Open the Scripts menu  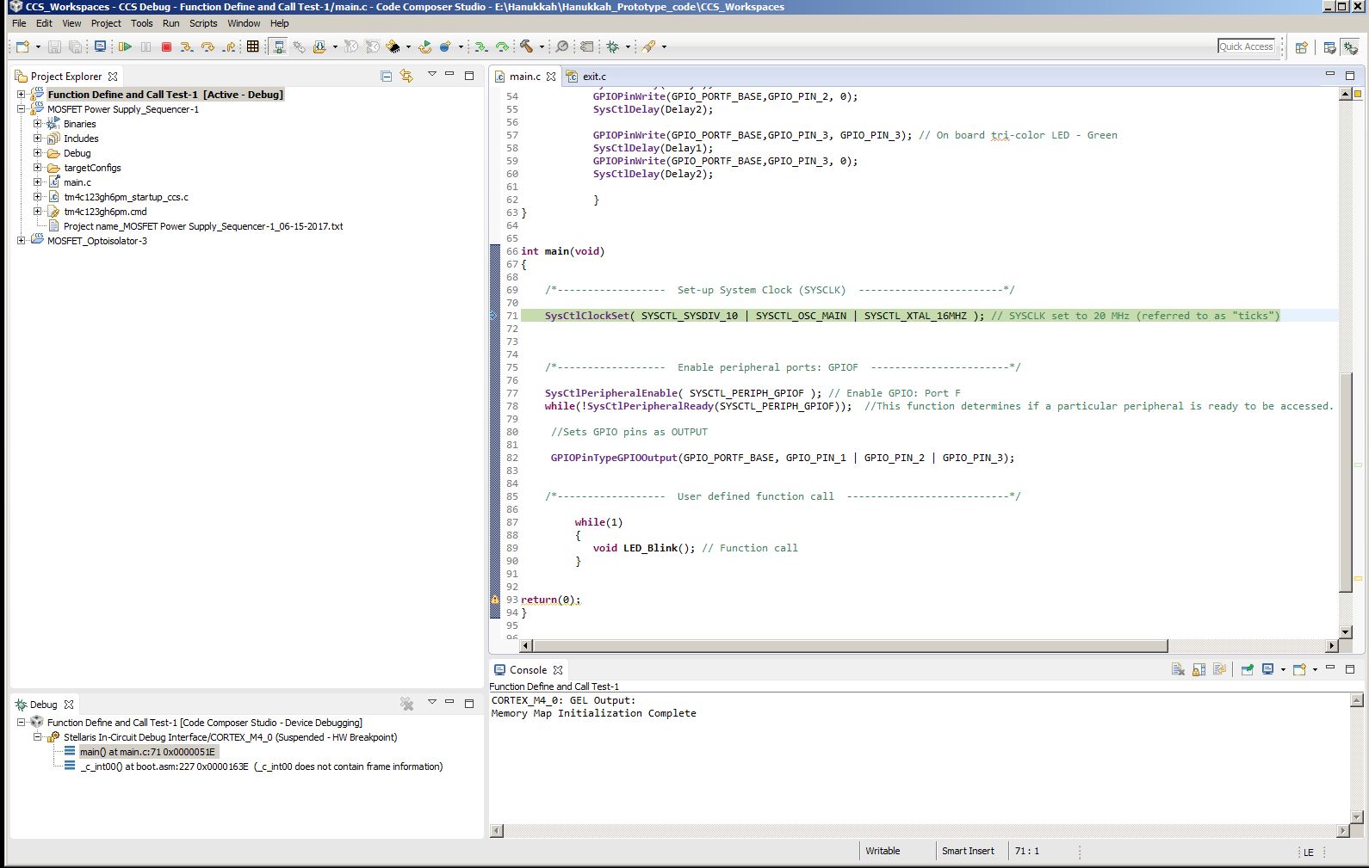click(x=203, y=23)
